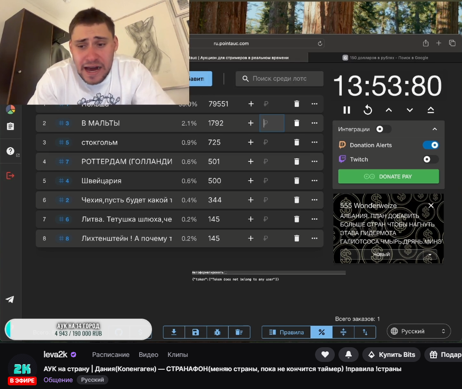Open more options for РОТТЕРДАМ lot
462x389 pixels.
315,161
